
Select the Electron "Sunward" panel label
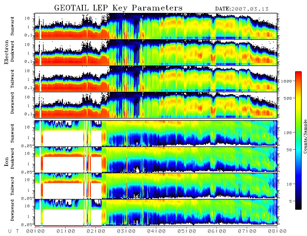[12, 26]
